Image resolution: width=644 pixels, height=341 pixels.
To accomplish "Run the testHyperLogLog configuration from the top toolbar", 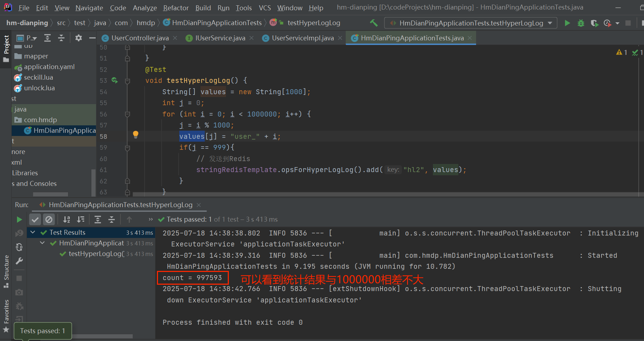I will point(567,23).
